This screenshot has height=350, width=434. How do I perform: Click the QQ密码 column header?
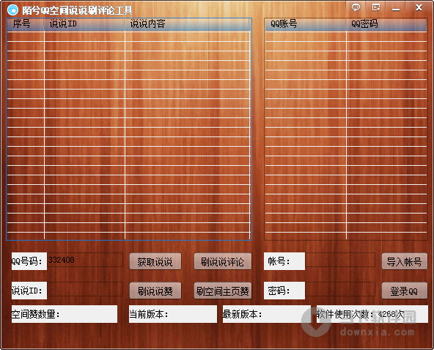386,24
